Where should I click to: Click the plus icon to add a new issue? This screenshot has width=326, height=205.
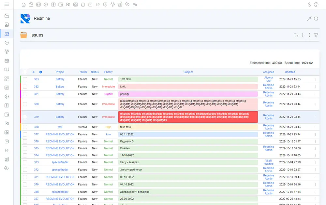click(x=303, y=35)
